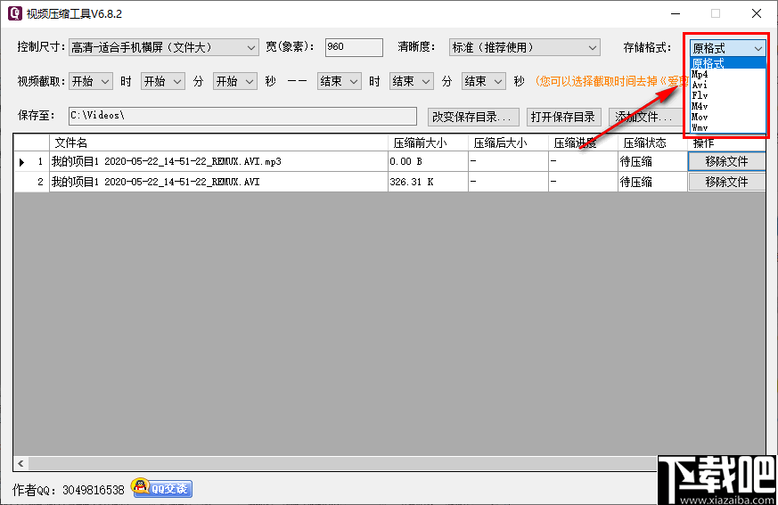Select the file name ending in REMUX.AVI
Image resolution: width=778 pixels, height=505 pixels.
tap(219, 182)
